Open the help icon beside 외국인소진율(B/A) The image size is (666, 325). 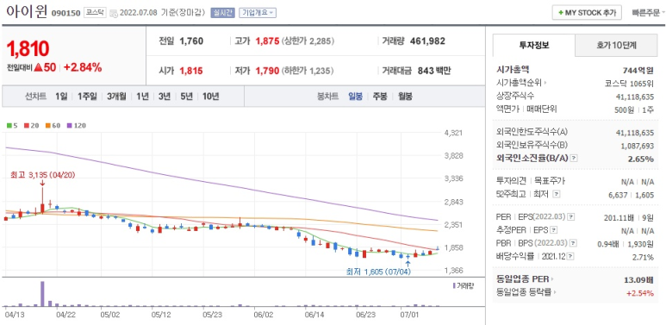point(574,158)
